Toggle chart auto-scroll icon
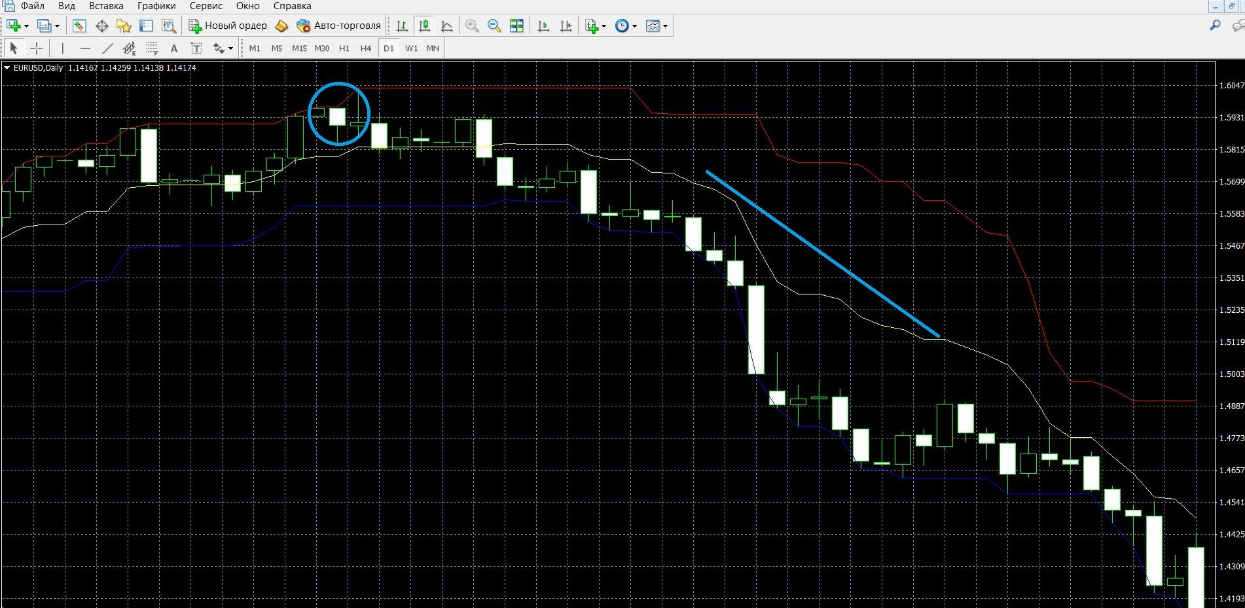Viewport: 1245px width, 608px height. (543, 26)
